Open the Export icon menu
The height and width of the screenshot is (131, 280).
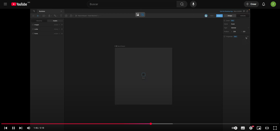(71, 16)
